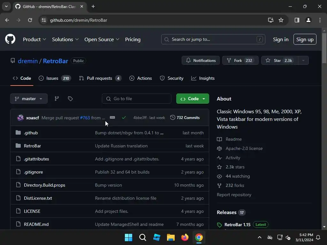Switch to the Actions tab
The width and height of the screenshot is (327, 245).
point(141,78)
